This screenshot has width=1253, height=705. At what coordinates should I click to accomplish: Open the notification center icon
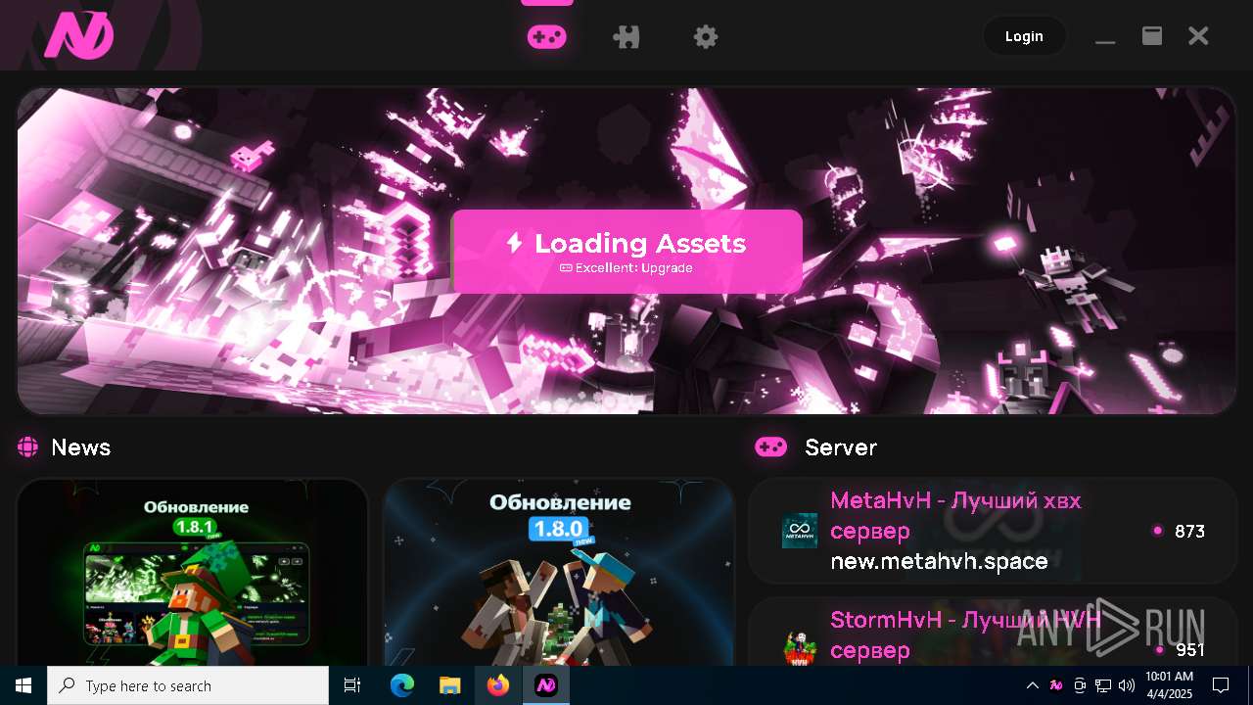click(x=1221, y=685)
